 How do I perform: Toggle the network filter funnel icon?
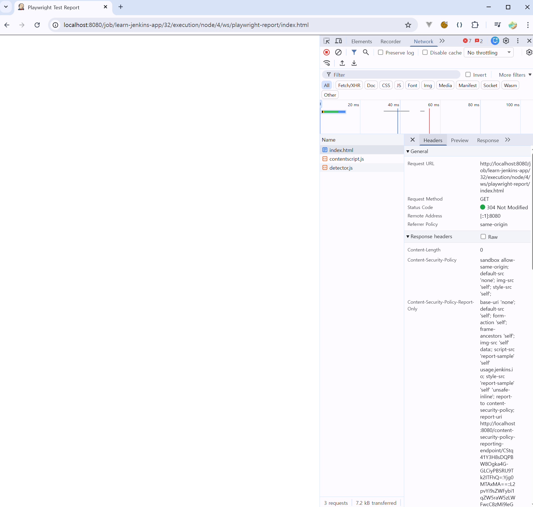pyautogui.click(x=354, y=52)
